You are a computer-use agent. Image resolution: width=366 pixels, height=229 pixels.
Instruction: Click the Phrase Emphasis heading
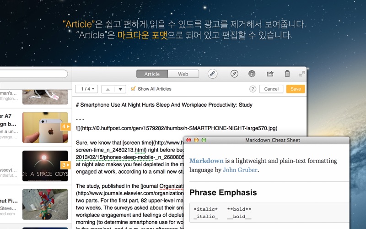(223, 192)
